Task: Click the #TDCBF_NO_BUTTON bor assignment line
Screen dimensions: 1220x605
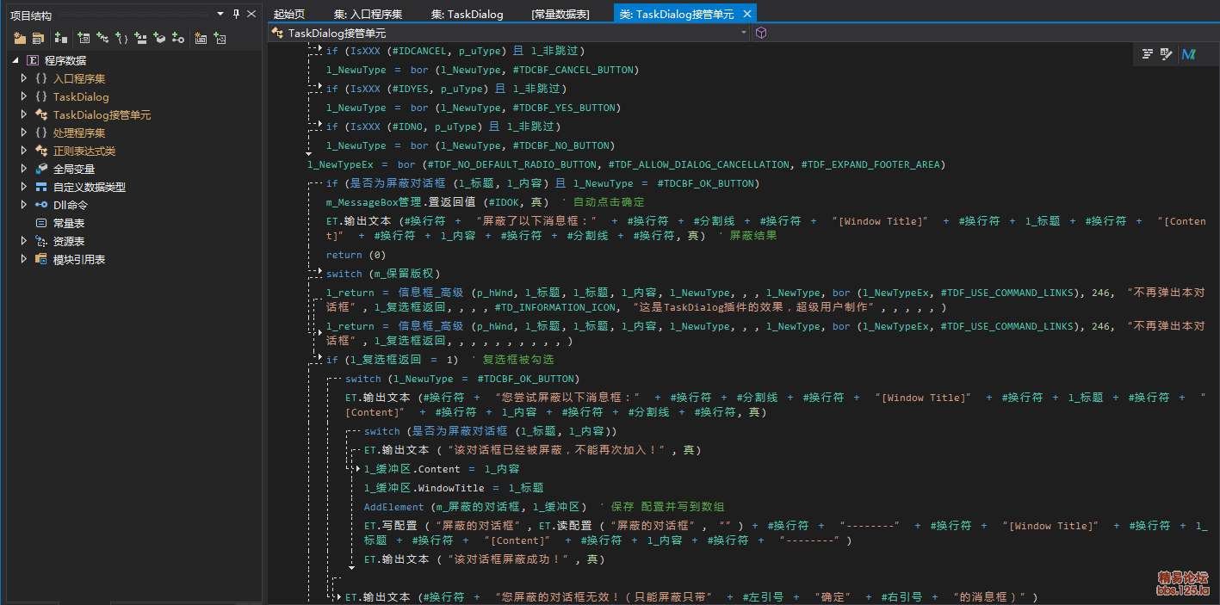Action: point(469,145)
